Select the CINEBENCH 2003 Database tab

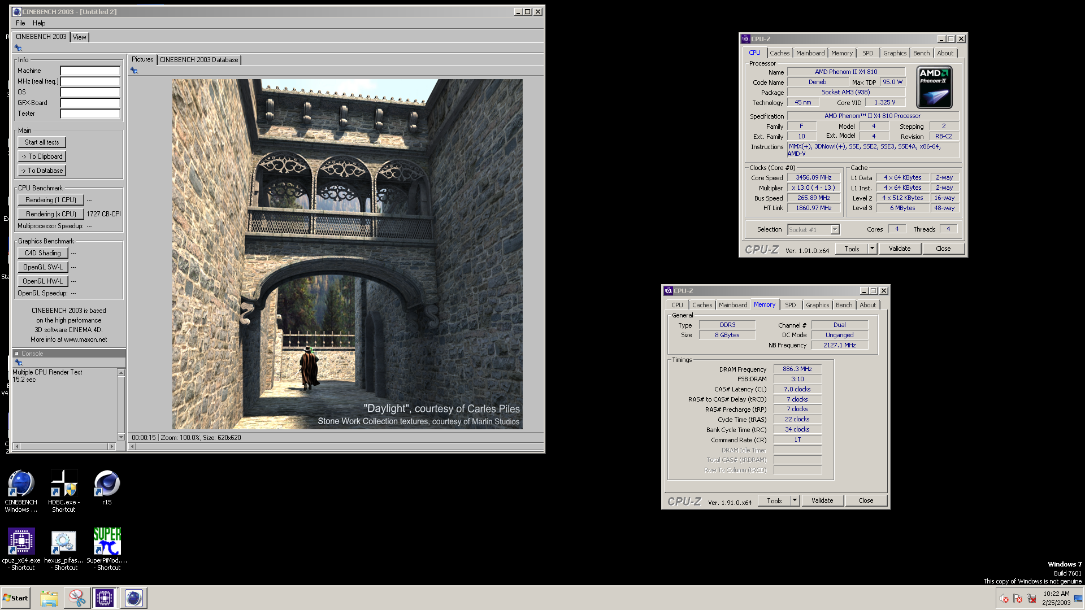(x=199, y=60)
